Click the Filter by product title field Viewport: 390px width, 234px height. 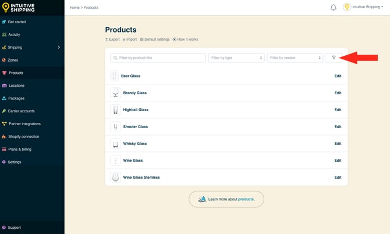coord(158,58)
